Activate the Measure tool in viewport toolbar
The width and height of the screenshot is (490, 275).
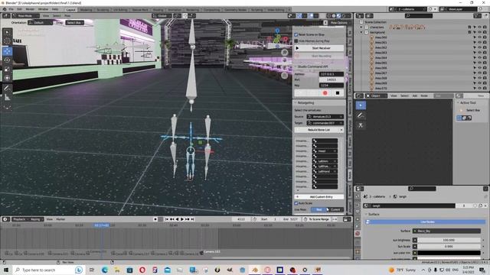point(7,98)
